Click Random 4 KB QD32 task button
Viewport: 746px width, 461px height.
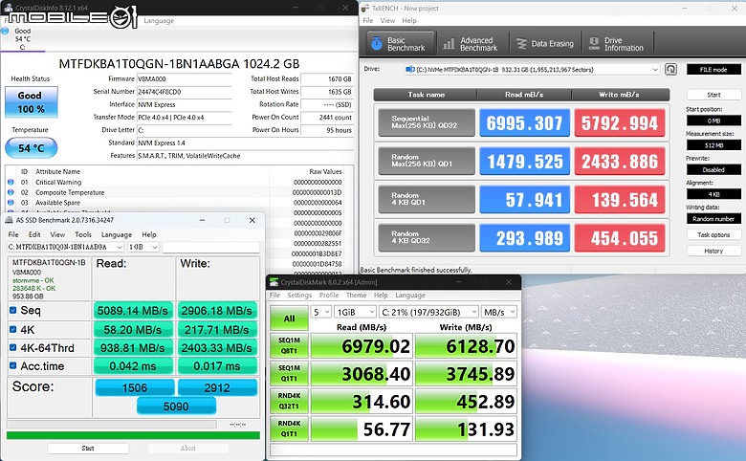(x=427, y=237)
